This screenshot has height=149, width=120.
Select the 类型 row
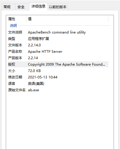58,39
